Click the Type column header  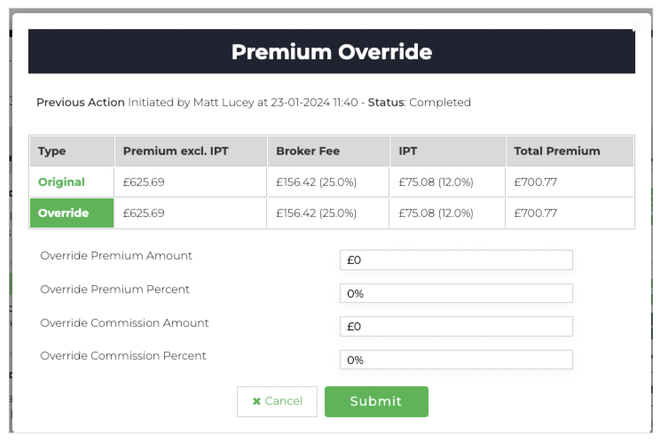(x=52, y=151)
